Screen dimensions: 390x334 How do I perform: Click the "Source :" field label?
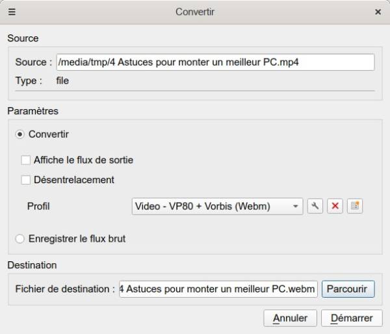click(34, 62)
